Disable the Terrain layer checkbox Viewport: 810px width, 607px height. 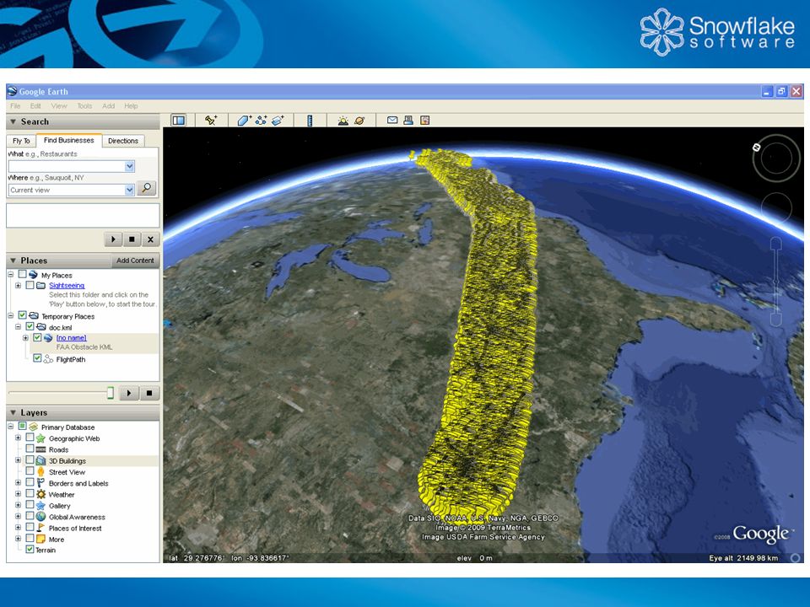coord(30,549)
